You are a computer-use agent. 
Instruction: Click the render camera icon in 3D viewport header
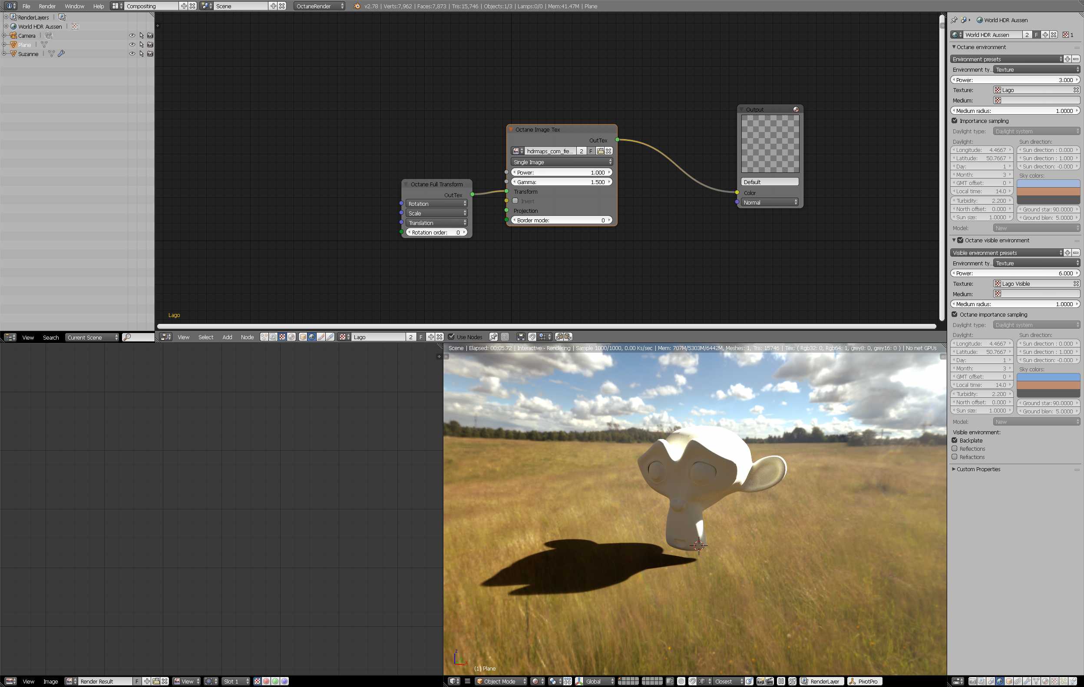[760, 681]
